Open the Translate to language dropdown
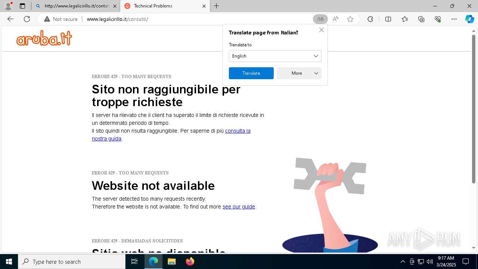The width and height of the screenshot is (478, 269). coord(275,56)
